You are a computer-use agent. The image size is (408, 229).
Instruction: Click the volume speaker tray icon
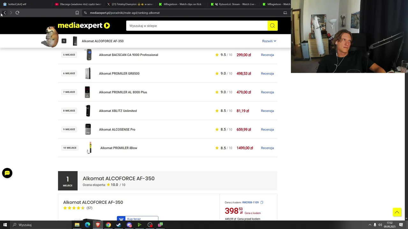(380, 225)
